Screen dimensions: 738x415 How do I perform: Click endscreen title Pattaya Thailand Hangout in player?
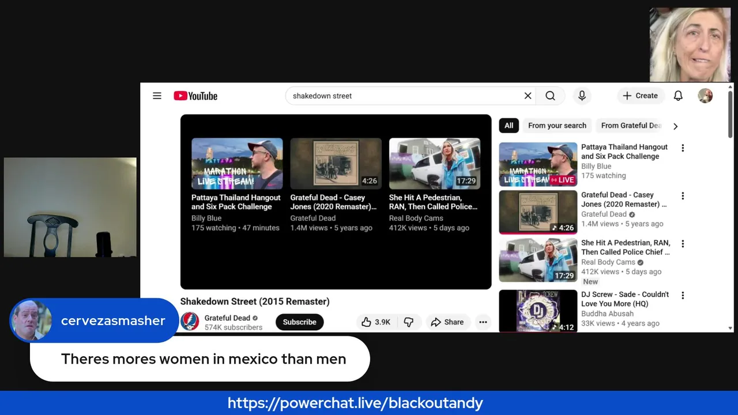236,202
